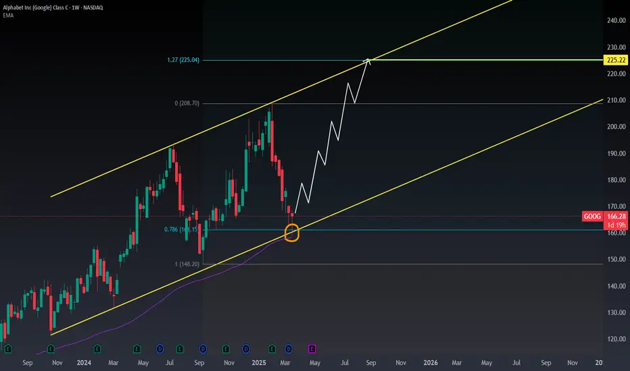The height and width of the screenshot is (371, 630).
Task: Click the 2024 year label on time axis
Action: coord(84,363)
